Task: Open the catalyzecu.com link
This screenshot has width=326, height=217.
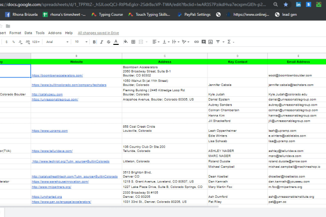Action: [47, 94]
